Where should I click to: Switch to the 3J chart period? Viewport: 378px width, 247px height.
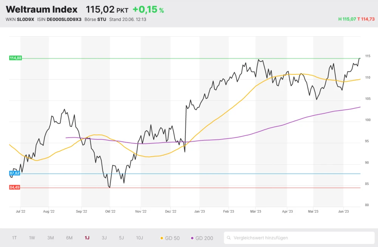click(x=104, y=238)
